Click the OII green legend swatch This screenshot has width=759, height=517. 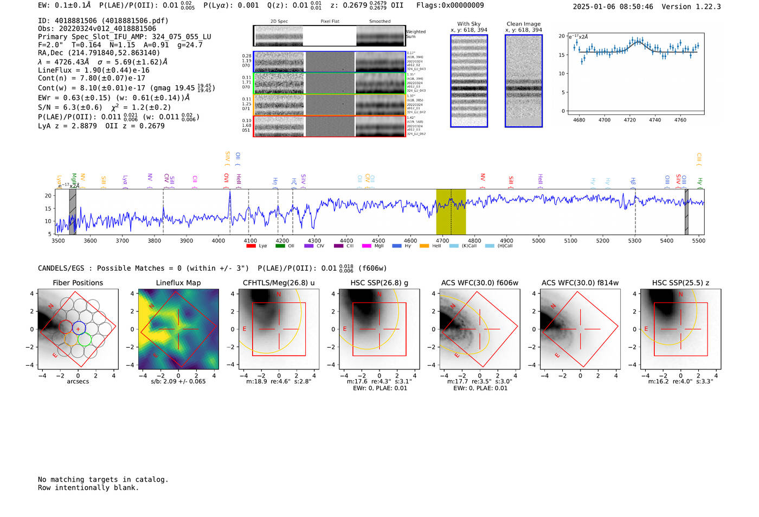(280, 246)
